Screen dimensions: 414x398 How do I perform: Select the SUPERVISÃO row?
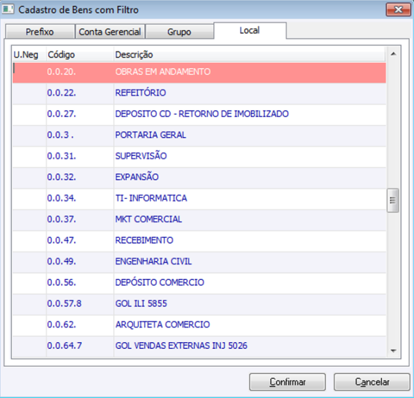click(x=199, y=157)
